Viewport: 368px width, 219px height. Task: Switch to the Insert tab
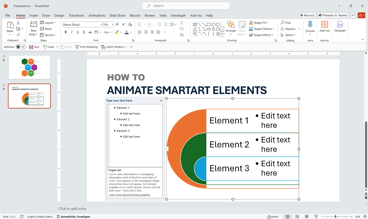click(34, 15)
